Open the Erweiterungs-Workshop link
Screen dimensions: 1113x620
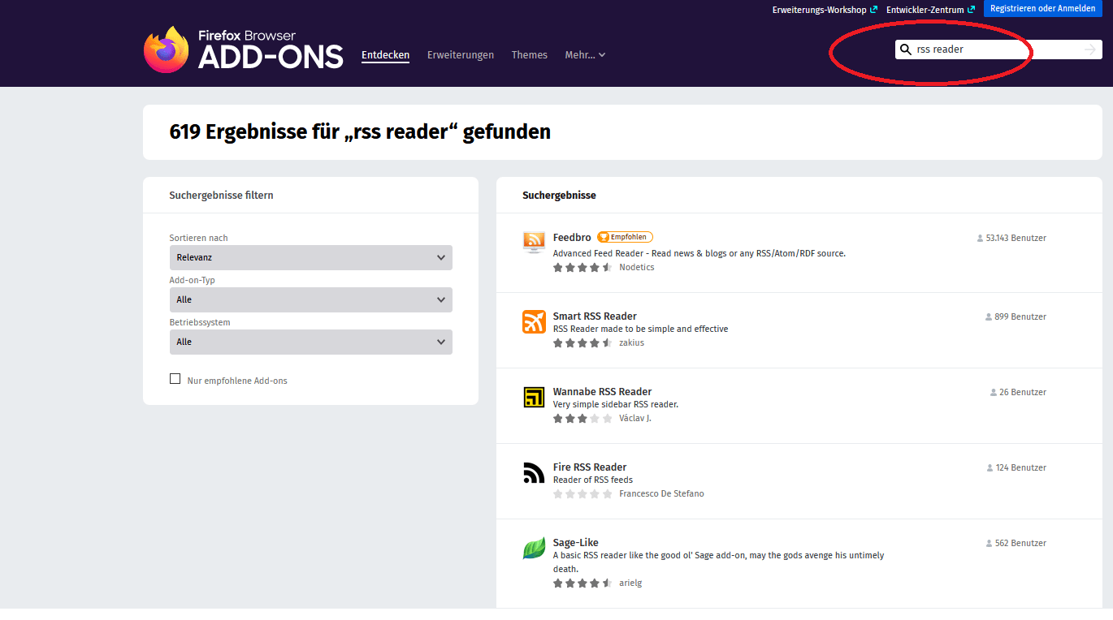pos(819,10)
